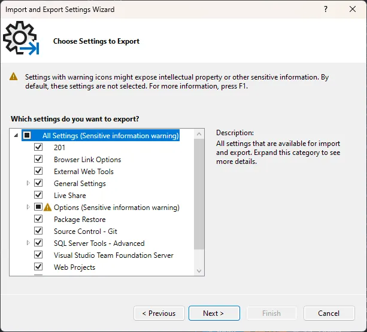Proceed with the Next button
367x332 pixels.
[214, 313]
